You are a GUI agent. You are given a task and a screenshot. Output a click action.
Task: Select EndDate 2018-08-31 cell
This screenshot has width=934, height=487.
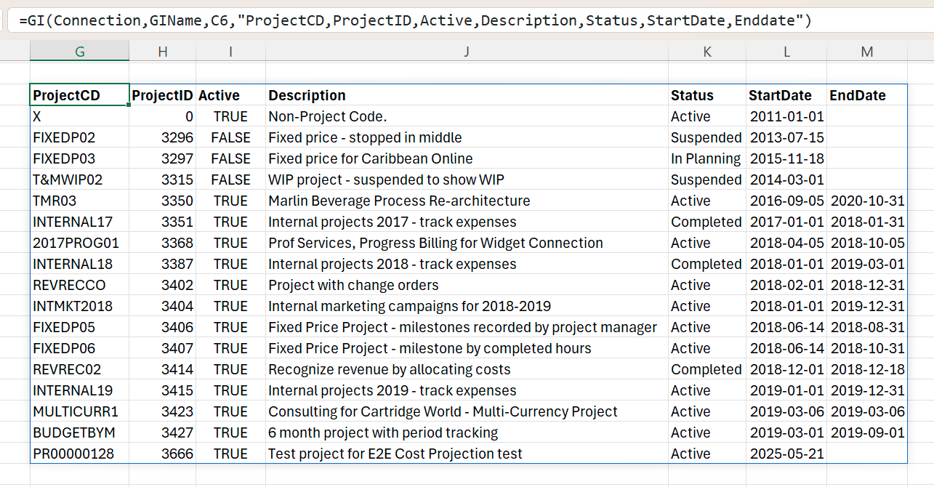(867, 327)
